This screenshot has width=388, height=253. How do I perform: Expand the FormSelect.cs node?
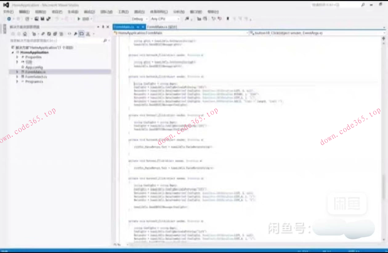click(18, 77)
